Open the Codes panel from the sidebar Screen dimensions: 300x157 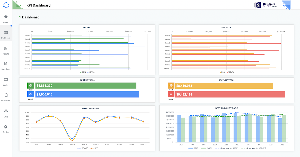pyautogui.click(x=6, y=81)
